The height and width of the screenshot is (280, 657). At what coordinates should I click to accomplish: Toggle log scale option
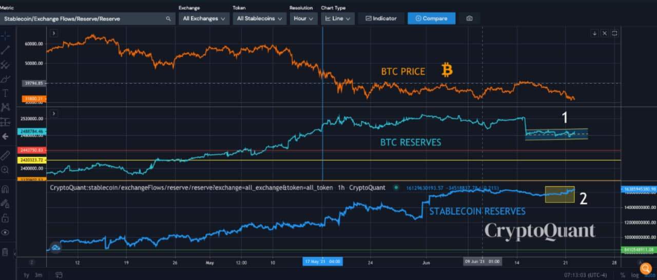click(634, 275)
